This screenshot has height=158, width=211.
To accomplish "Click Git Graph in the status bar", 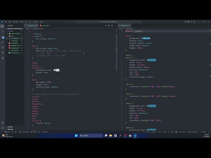I will click(45, 132).
